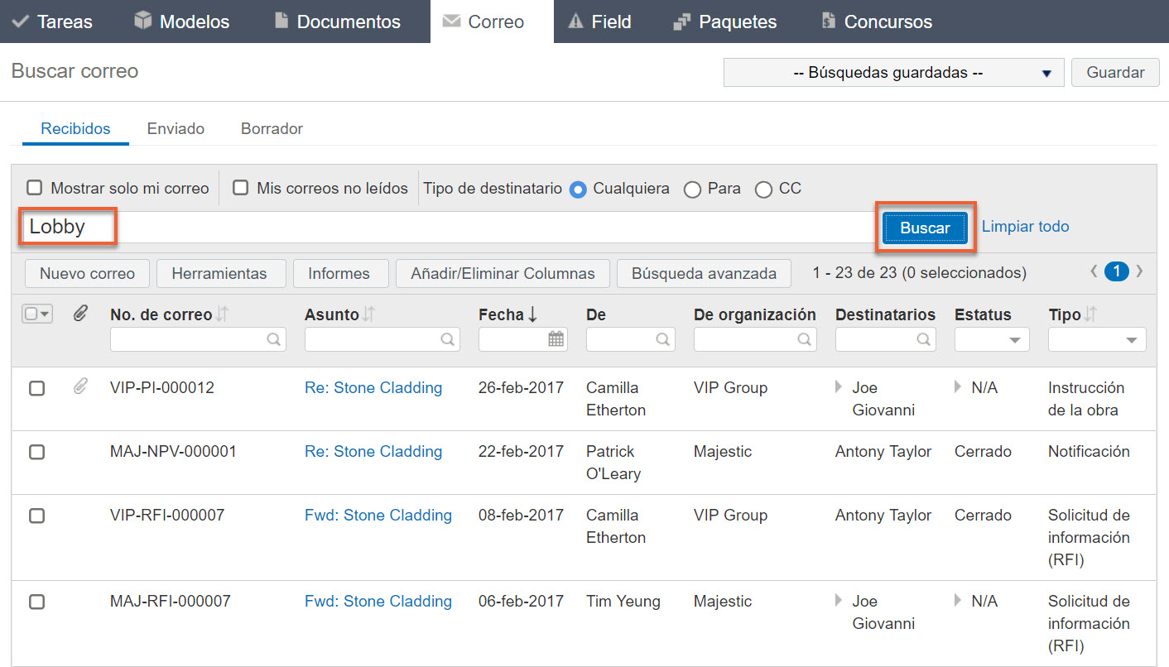This screenshot has height=667, width=1169.
Task: Click the search keyword field containing Lobby
Action: (x=448, y=227)
